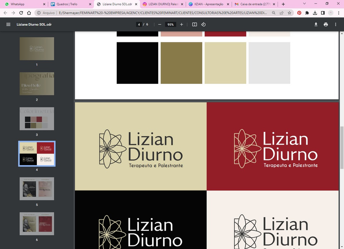Rotate the document counterclockwise
This screenshot has height=249, width=344.
(x=203, y=24)
